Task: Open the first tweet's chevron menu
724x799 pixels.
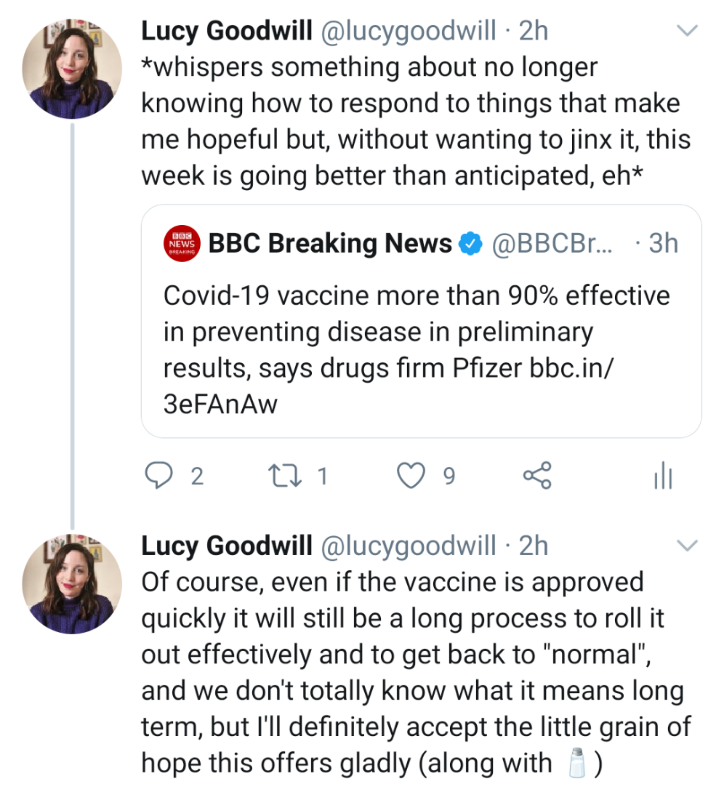Action: (x=687, y=30)
